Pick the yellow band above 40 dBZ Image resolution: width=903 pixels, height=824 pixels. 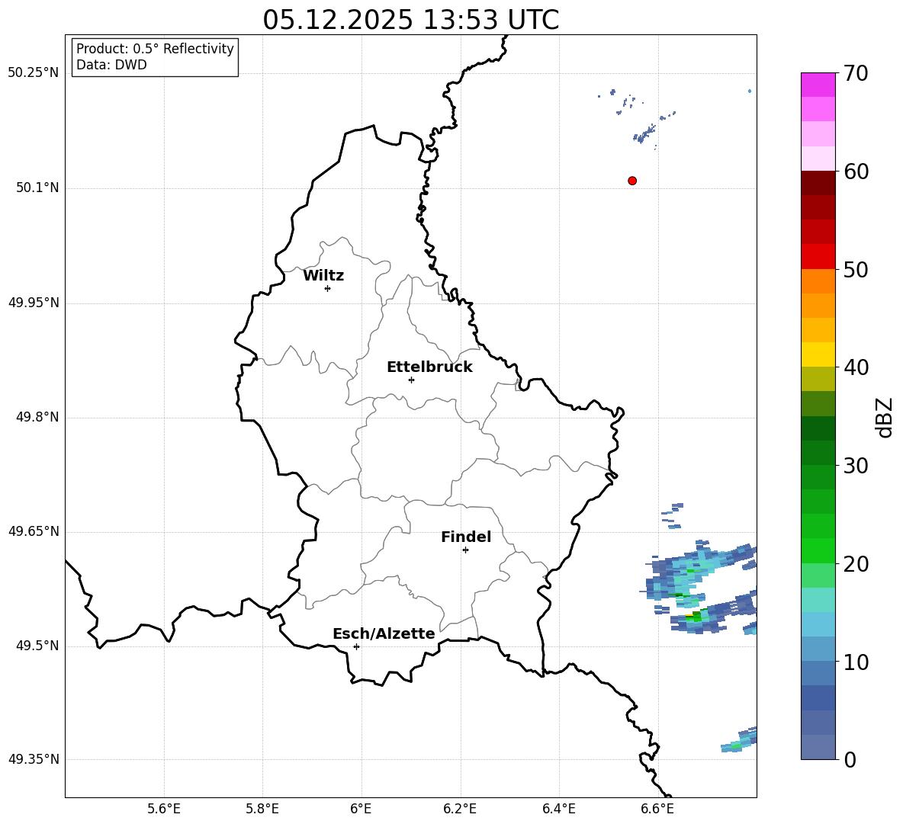(818, 354)
